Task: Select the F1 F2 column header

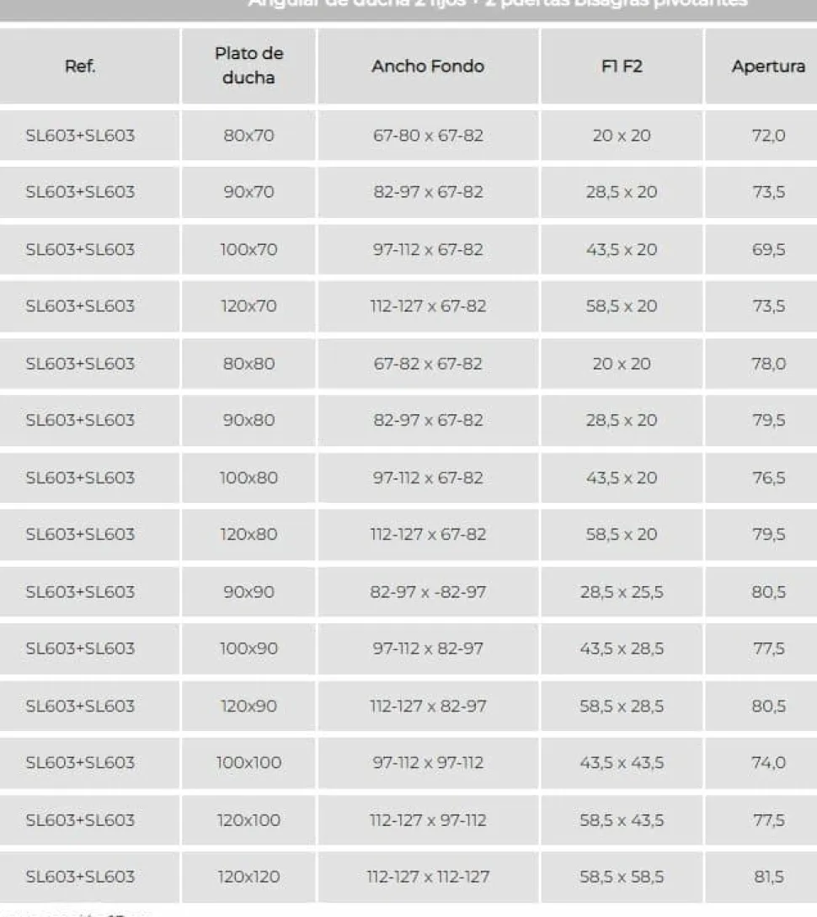Action: (621, 66)
